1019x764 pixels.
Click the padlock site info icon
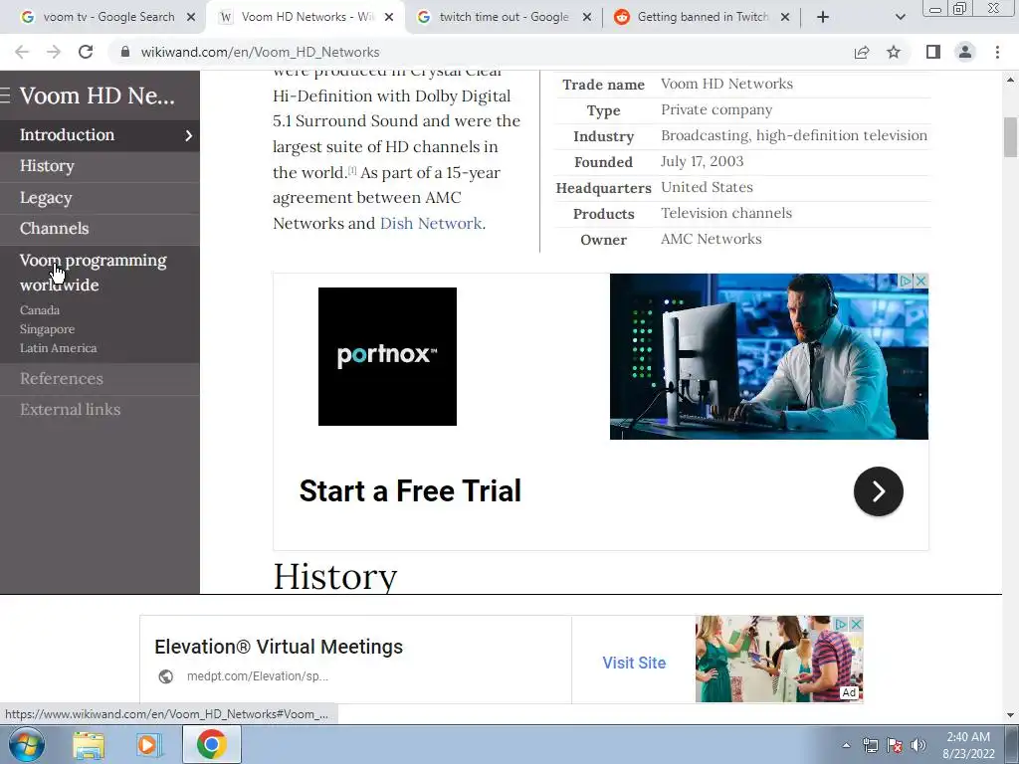coord(125,52)
